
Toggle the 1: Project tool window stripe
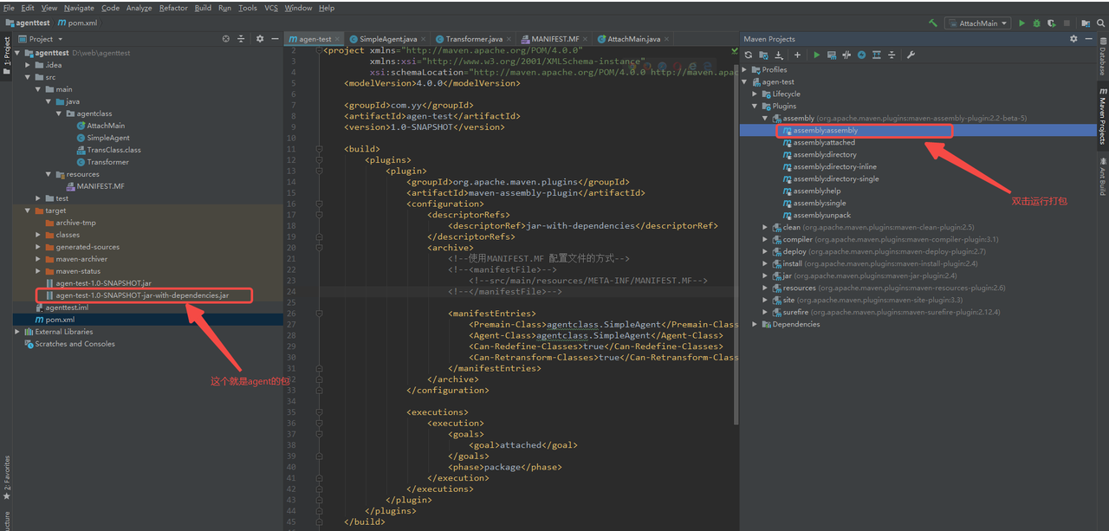[7, 52]
